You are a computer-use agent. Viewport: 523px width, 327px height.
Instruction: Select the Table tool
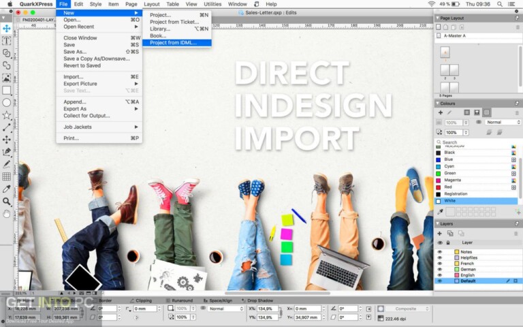(6, 176)
